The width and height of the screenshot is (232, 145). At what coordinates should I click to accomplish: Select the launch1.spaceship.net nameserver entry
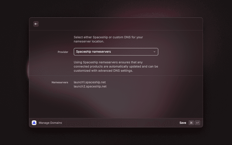point(90,82)
